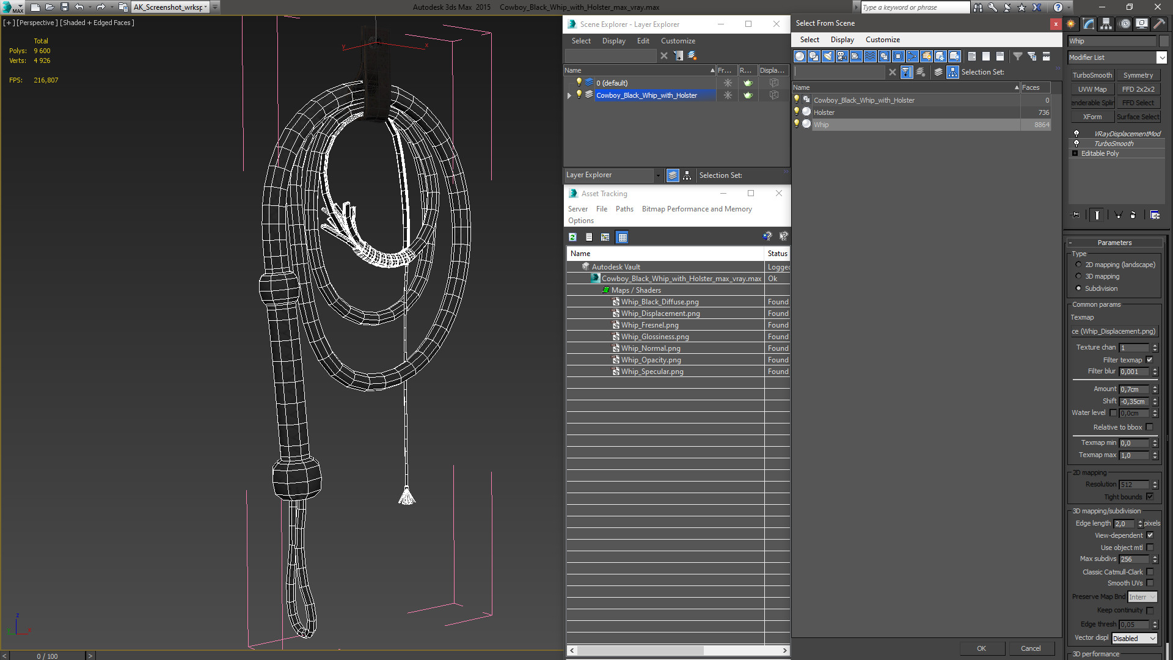Open the Create command panel tab

tap(1071, 24)
